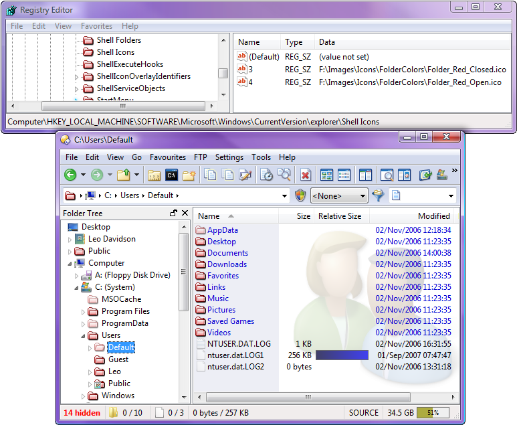Open the FTP menu
517x425 pixels.
(201, 157)
